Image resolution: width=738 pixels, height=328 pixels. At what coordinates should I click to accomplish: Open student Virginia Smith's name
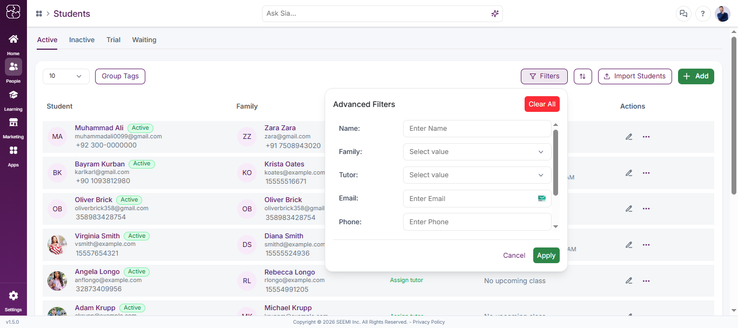pyautogui.click(x=97, y=236)
